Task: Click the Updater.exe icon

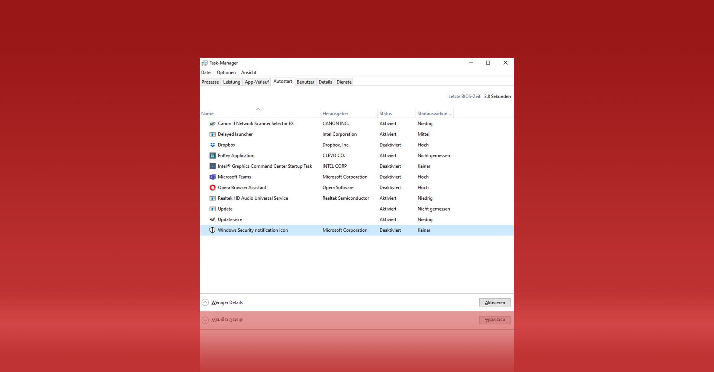Action: [x=212, y=219]
